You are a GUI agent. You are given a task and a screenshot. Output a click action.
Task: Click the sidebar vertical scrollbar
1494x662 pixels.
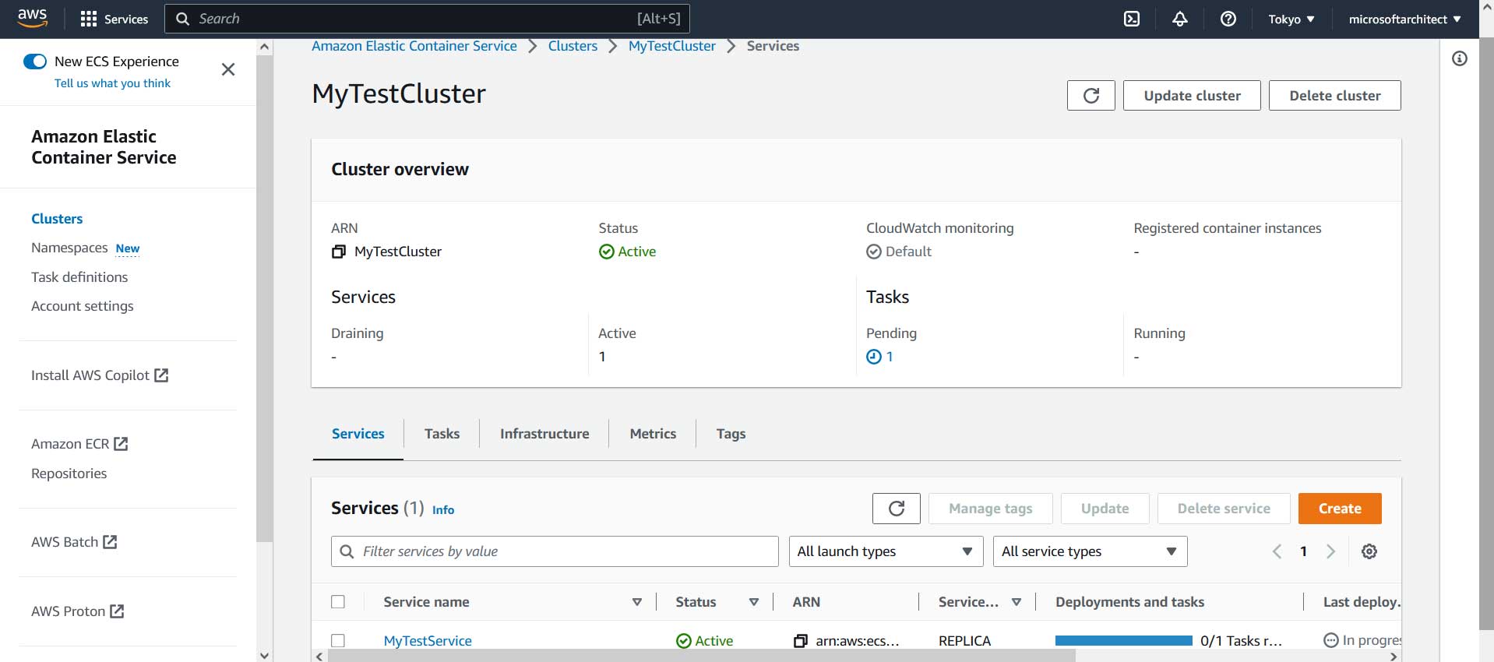pyautogui.click(x=265, y=298)
